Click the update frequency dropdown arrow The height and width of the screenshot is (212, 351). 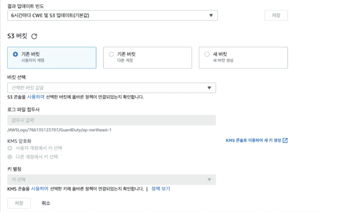coord(211,15)
